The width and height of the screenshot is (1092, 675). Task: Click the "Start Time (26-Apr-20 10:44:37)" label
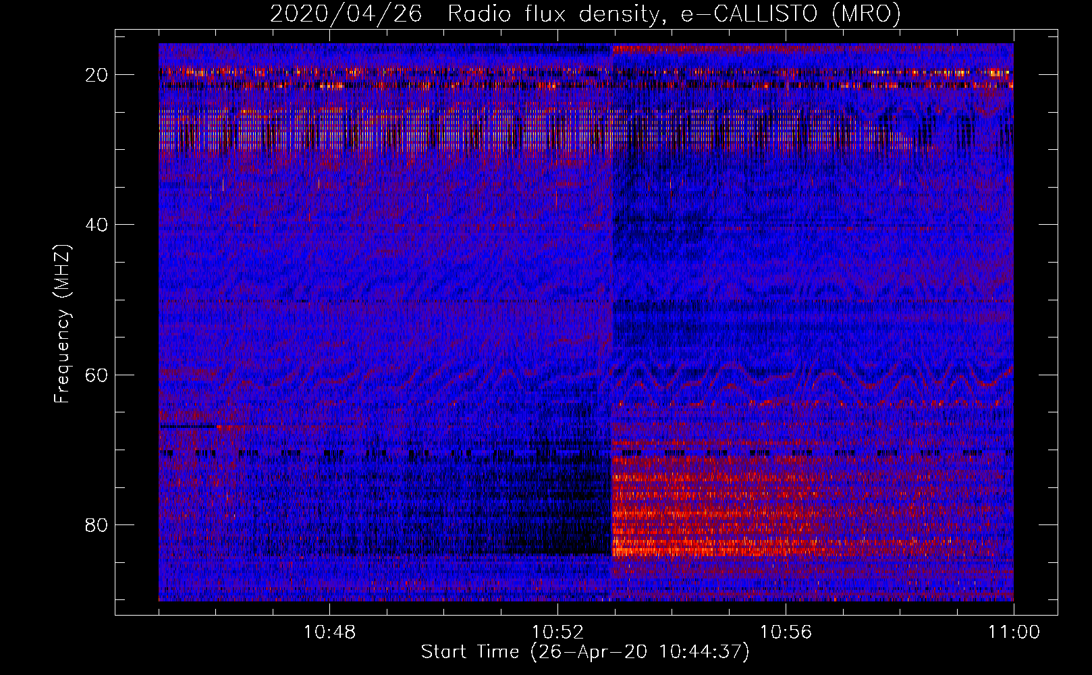click(585, 652)
